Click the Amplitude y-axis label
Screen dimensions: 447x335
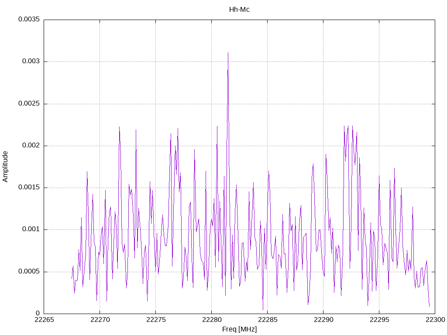coord(6,166)
